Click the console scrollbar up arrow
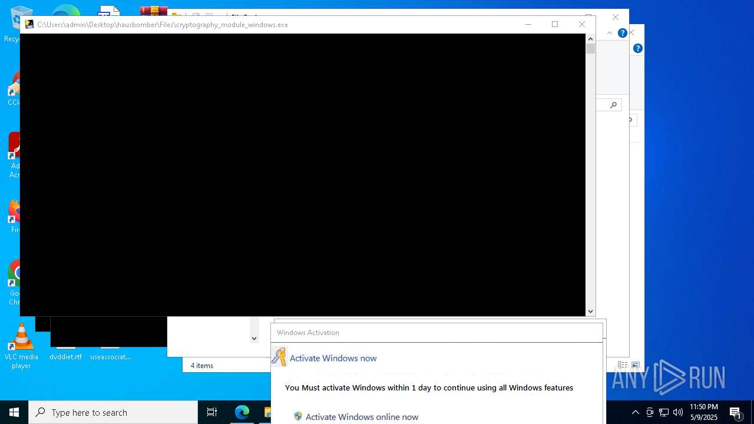Image resolution: width=754 pixels, height=424 pixels. pyautogui.click(x=590, y=39)
